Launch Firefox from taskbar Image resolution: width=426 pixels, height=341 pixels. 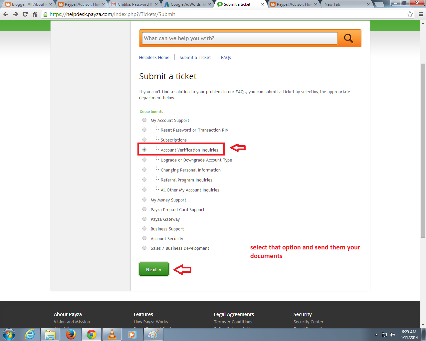71,334
